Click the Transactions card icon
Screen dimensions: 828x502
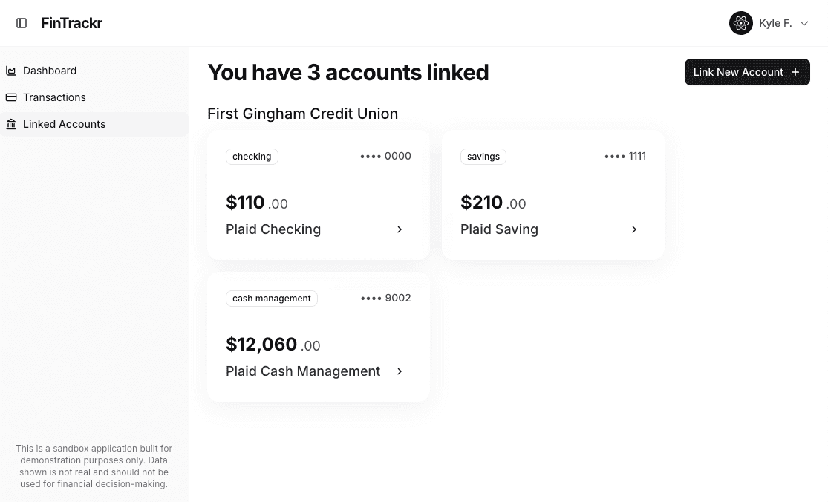[11, 97]
